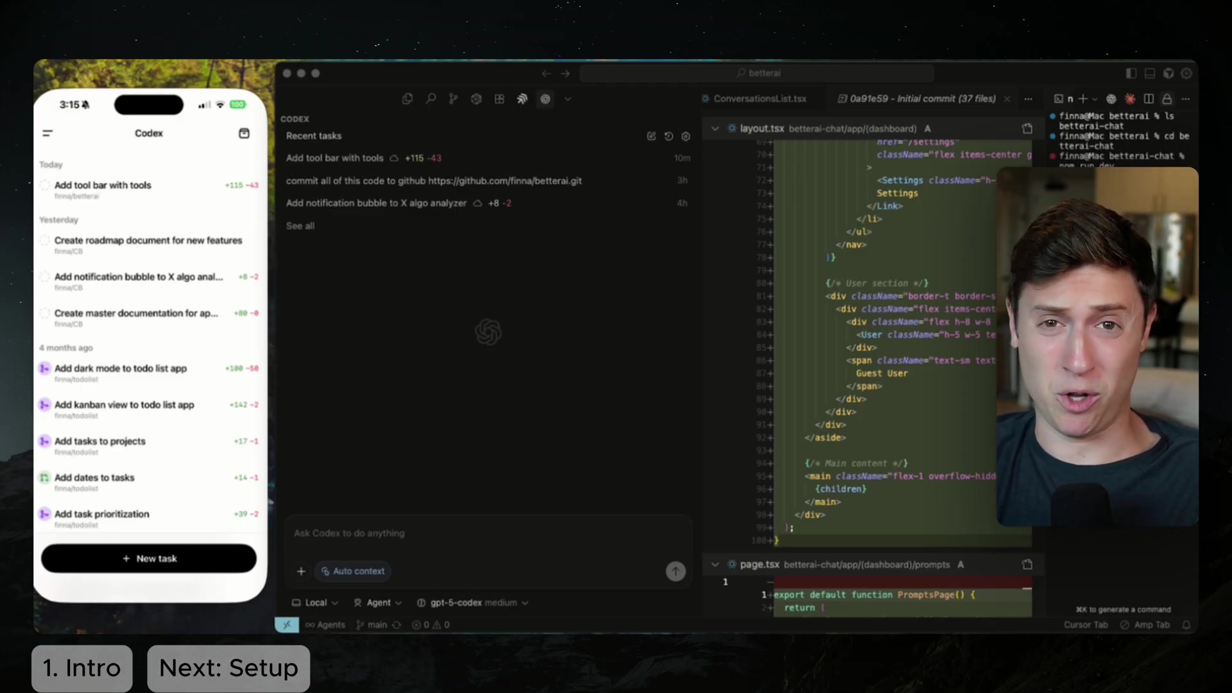Screen dimensions: 1232x693
Task: Open page.tsx file via its header icon
Action: click(x=1027, y=565)
